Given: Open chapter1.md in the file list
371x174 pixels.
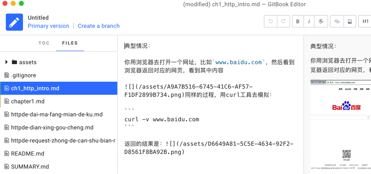Looking at the screenshot, I should pos(28,101).
